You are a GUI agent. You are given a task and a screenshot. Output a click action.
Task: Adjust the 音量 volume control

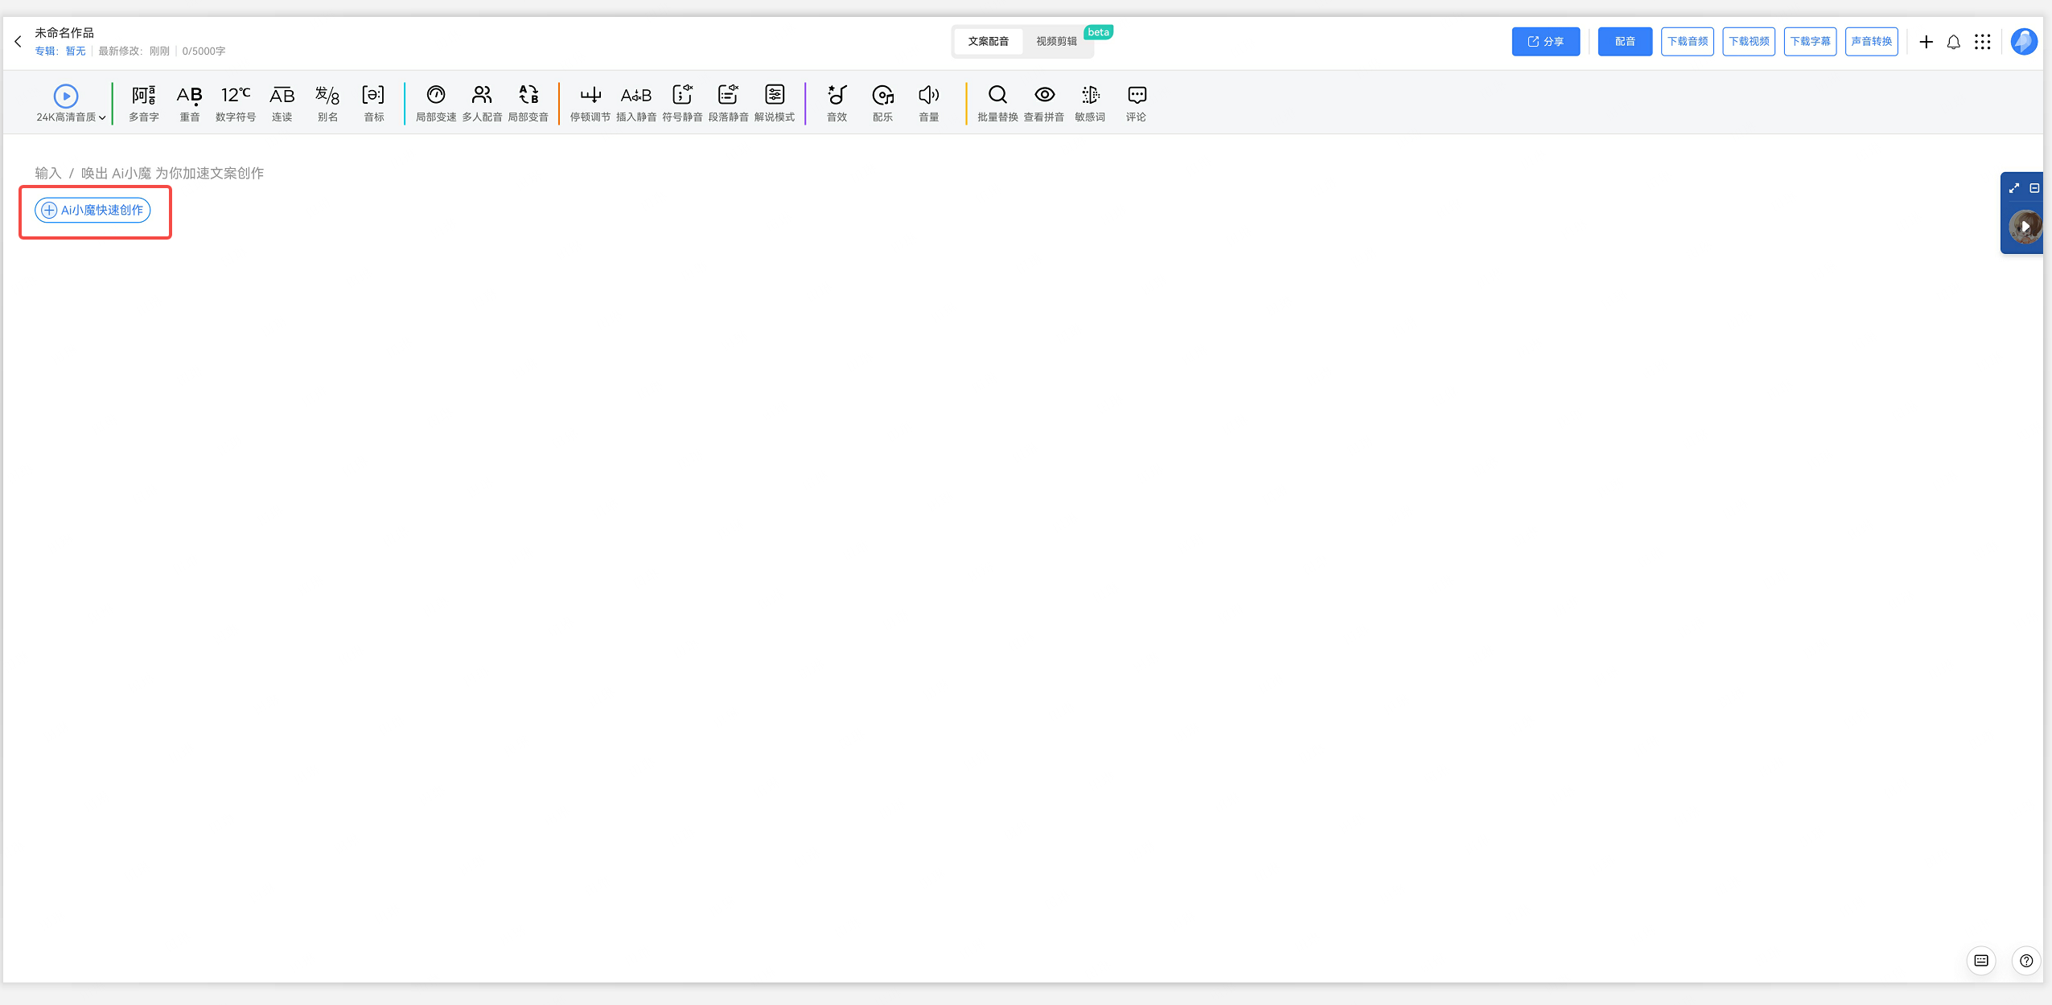(929, 103)
